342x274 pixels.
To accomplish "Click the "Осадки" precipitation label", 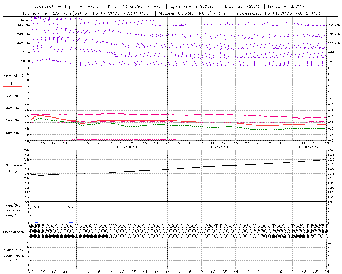I will 14,211.
